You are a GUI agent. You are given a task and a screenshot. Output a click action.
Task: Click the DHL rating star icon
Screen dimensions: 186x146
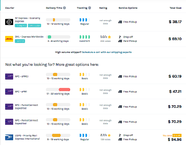coord(109,37)
